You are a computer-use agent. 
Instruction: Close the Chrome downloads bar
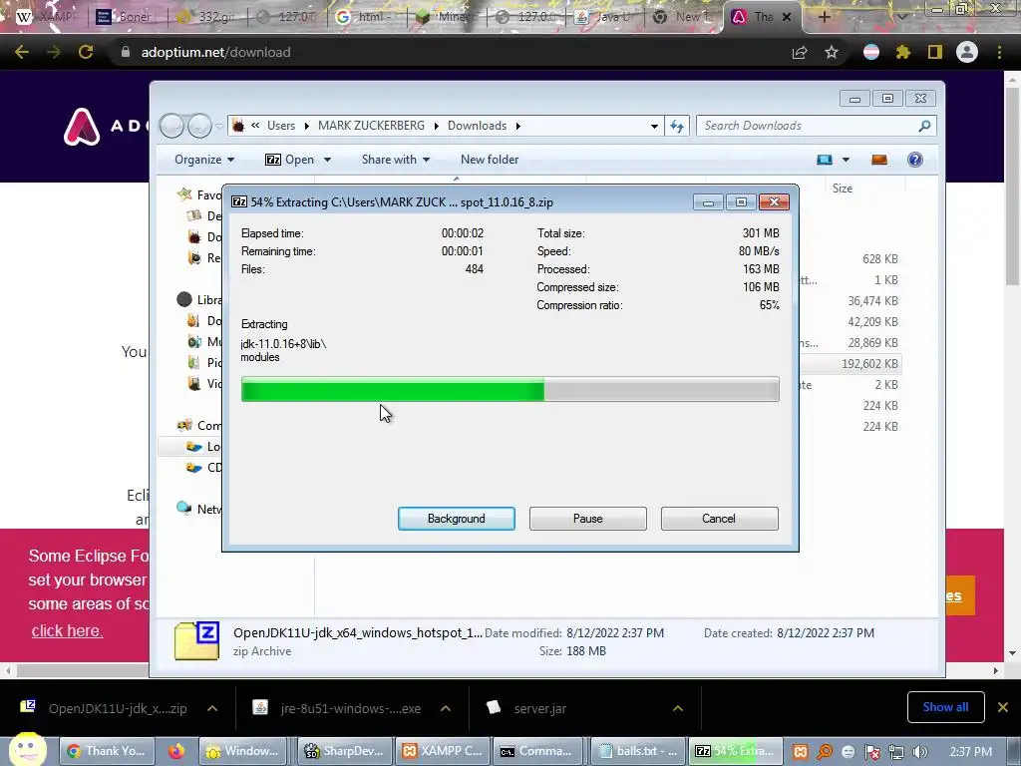[1003, 707]
